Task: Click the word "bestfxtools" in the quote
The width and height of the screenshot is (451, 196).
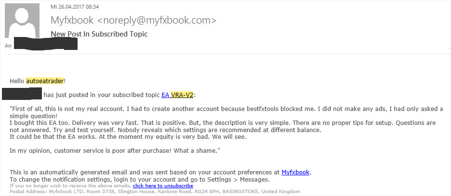Action: (x=278, y=109)
